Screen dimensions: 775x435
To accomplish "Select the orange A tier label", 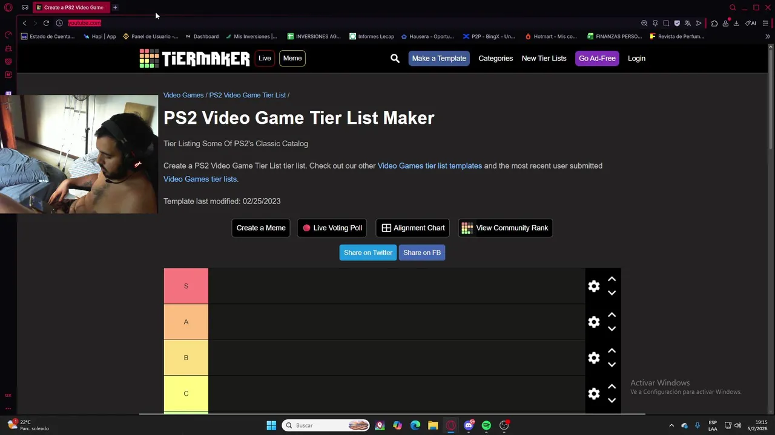I will pyautogui.click(x=186, y=322).
